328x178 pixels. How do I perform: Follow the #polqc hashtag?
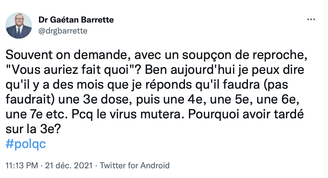click(x=26, y=144)
